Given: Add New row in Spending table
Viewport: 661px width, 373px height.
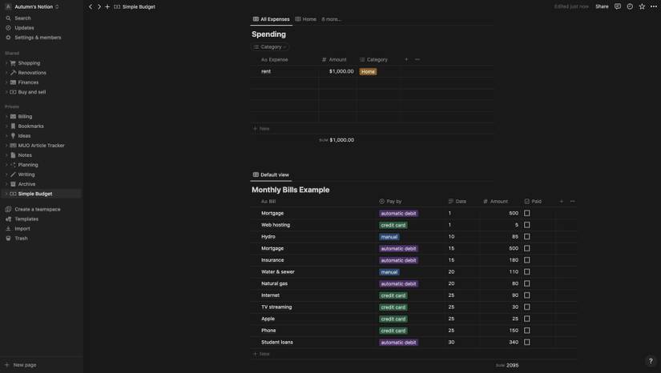Looking at the screenshot, I should (x=261, y=128).
